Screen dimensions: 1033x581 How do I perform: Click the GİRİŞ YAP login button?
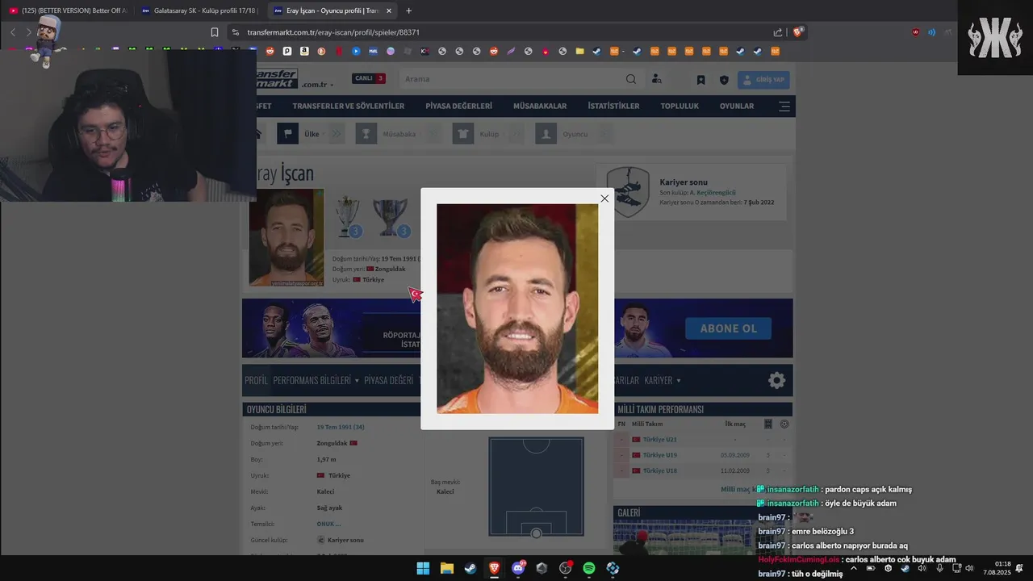click(763, 80)
